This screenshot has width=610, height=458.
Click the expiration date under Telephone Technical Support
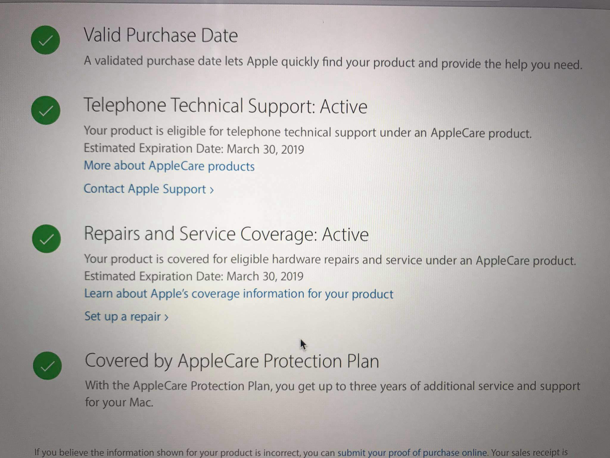pyautogui.click(x=194, y=148)
